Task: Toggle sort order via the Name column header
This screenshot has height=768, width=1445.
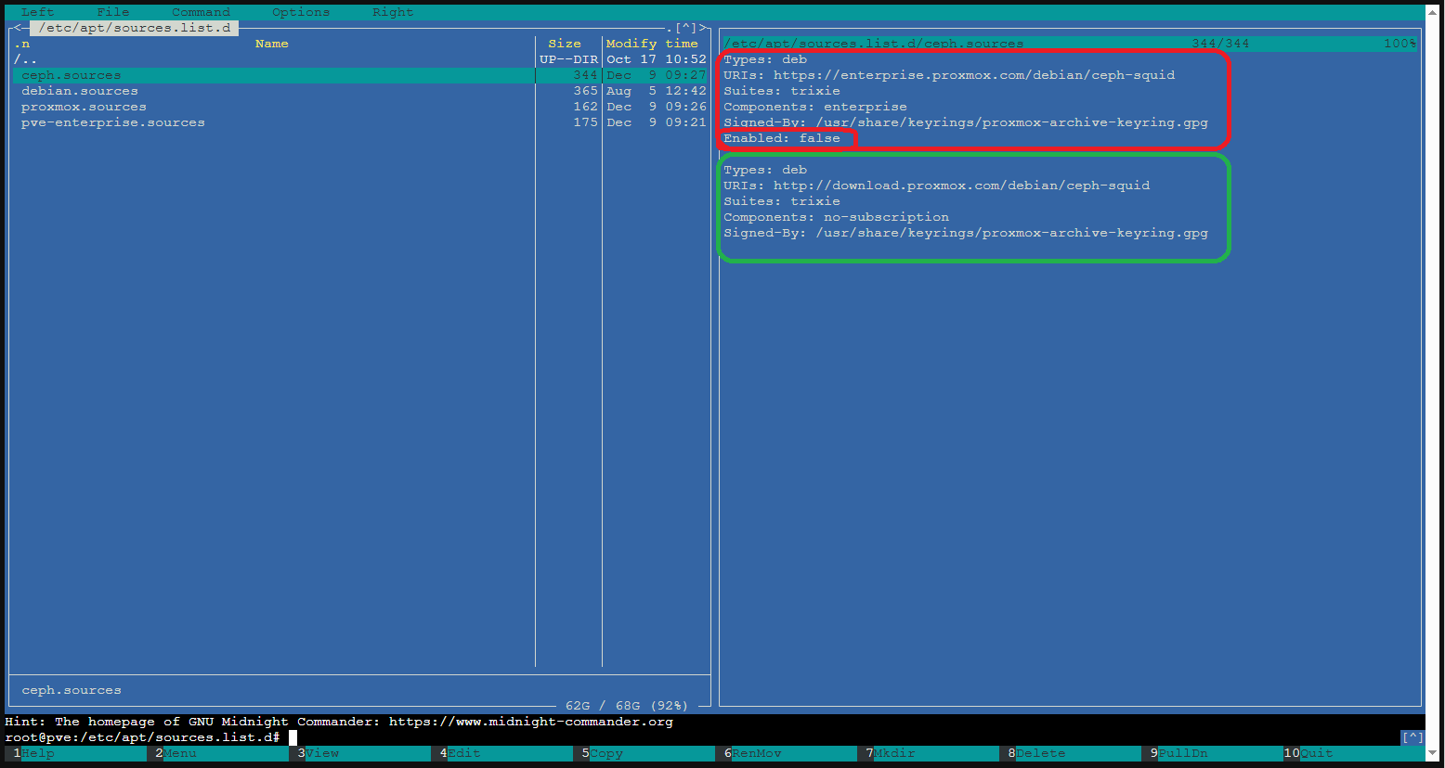Action: pyautogui.click(x=271, y=44)
